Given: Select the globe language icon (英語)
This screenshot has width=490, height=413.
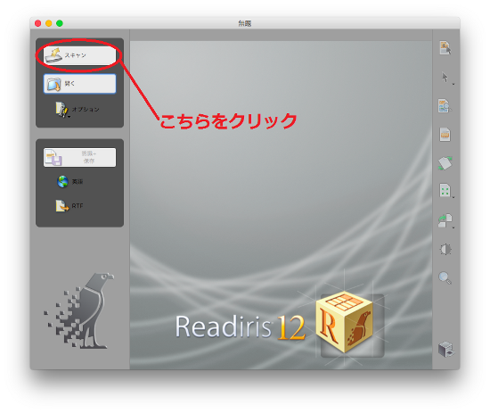Looking at the screenshot, I should click(x=63, y=181).
